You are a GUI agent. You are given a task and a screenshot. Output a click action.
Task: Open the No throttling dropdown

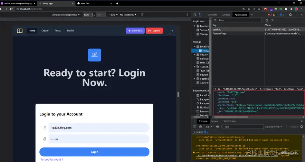click(128, 15)
